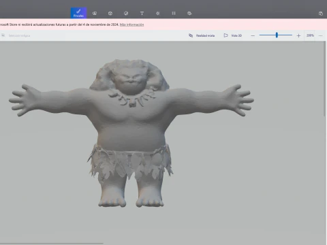Click the vertical scrollbar thumb
Screen dimensions: 327x245
click(x=325, y=79)
